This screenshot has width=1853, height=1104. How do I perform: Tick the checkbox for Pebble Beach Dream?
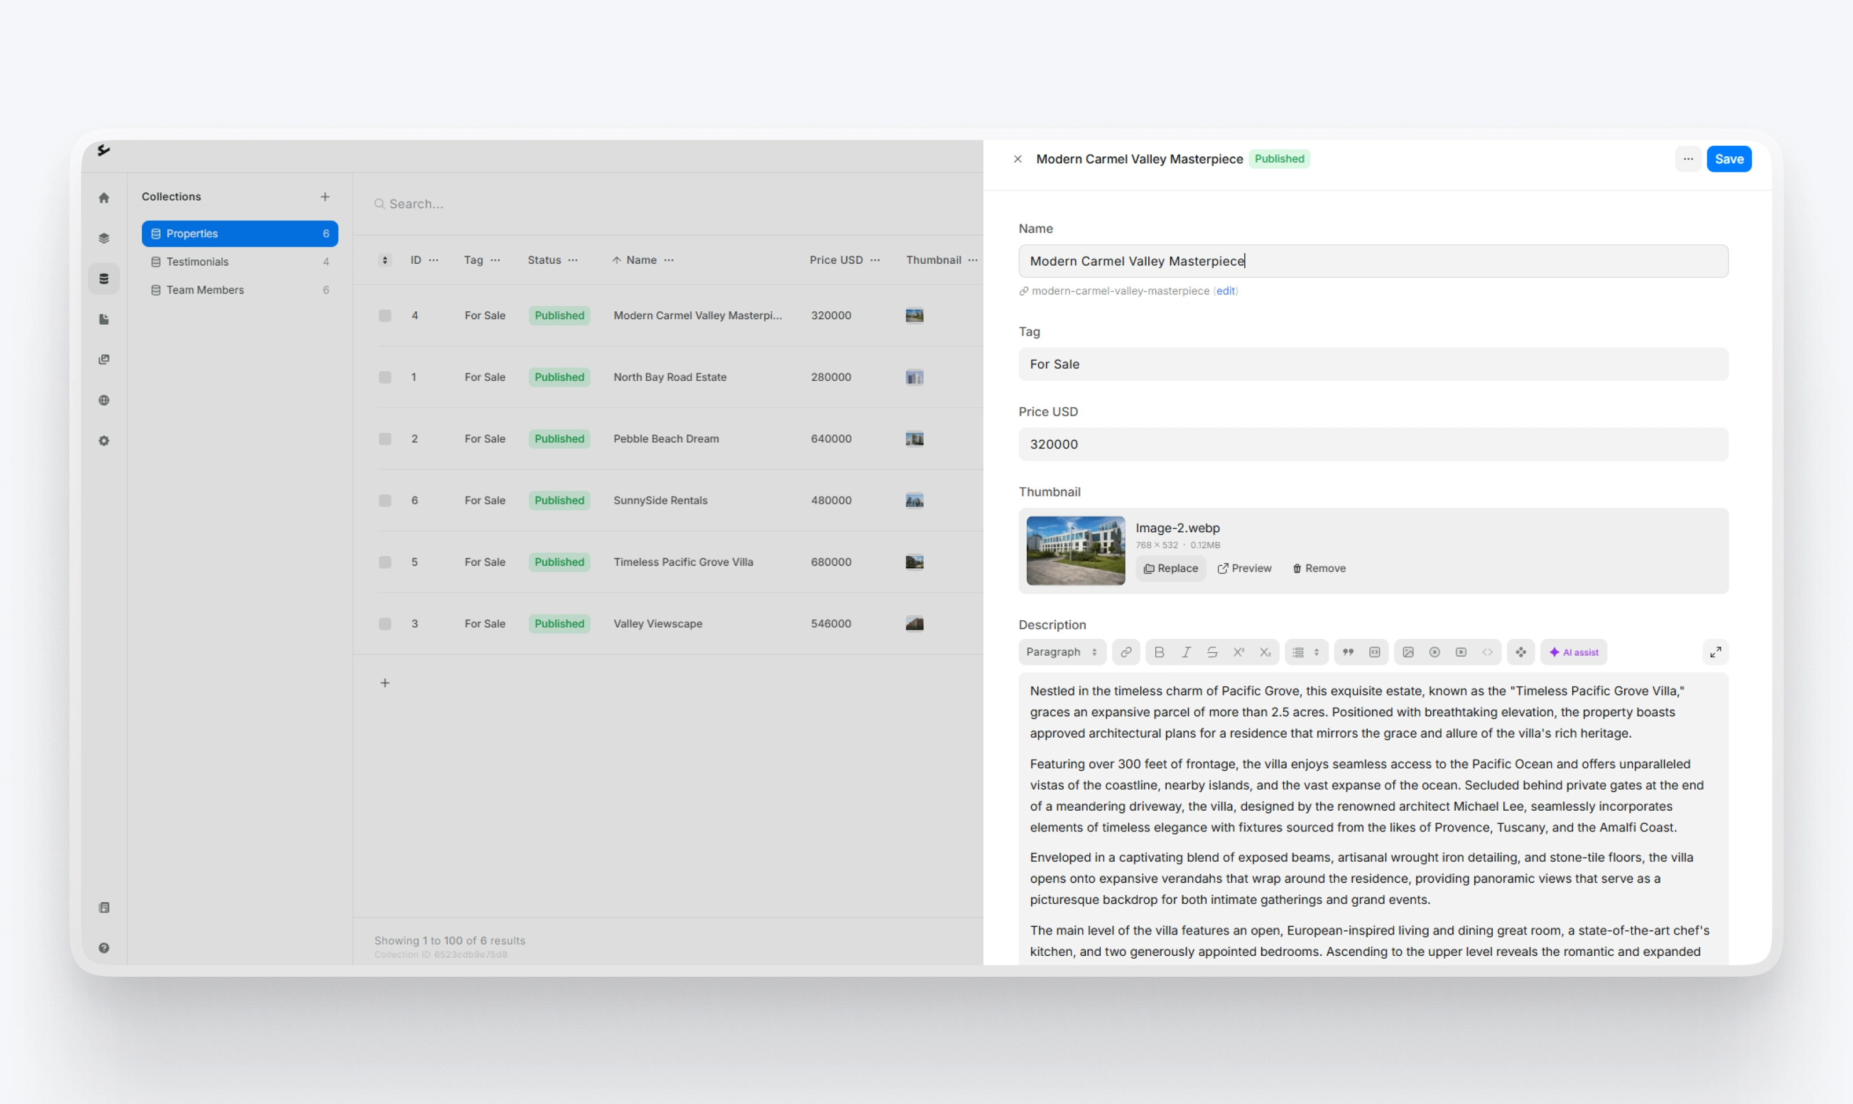click(385, 439)
